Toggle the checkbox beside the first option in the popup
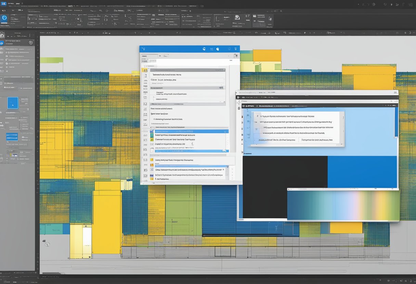The width and height of the screenshot is (416, 284). pos(257,115)
